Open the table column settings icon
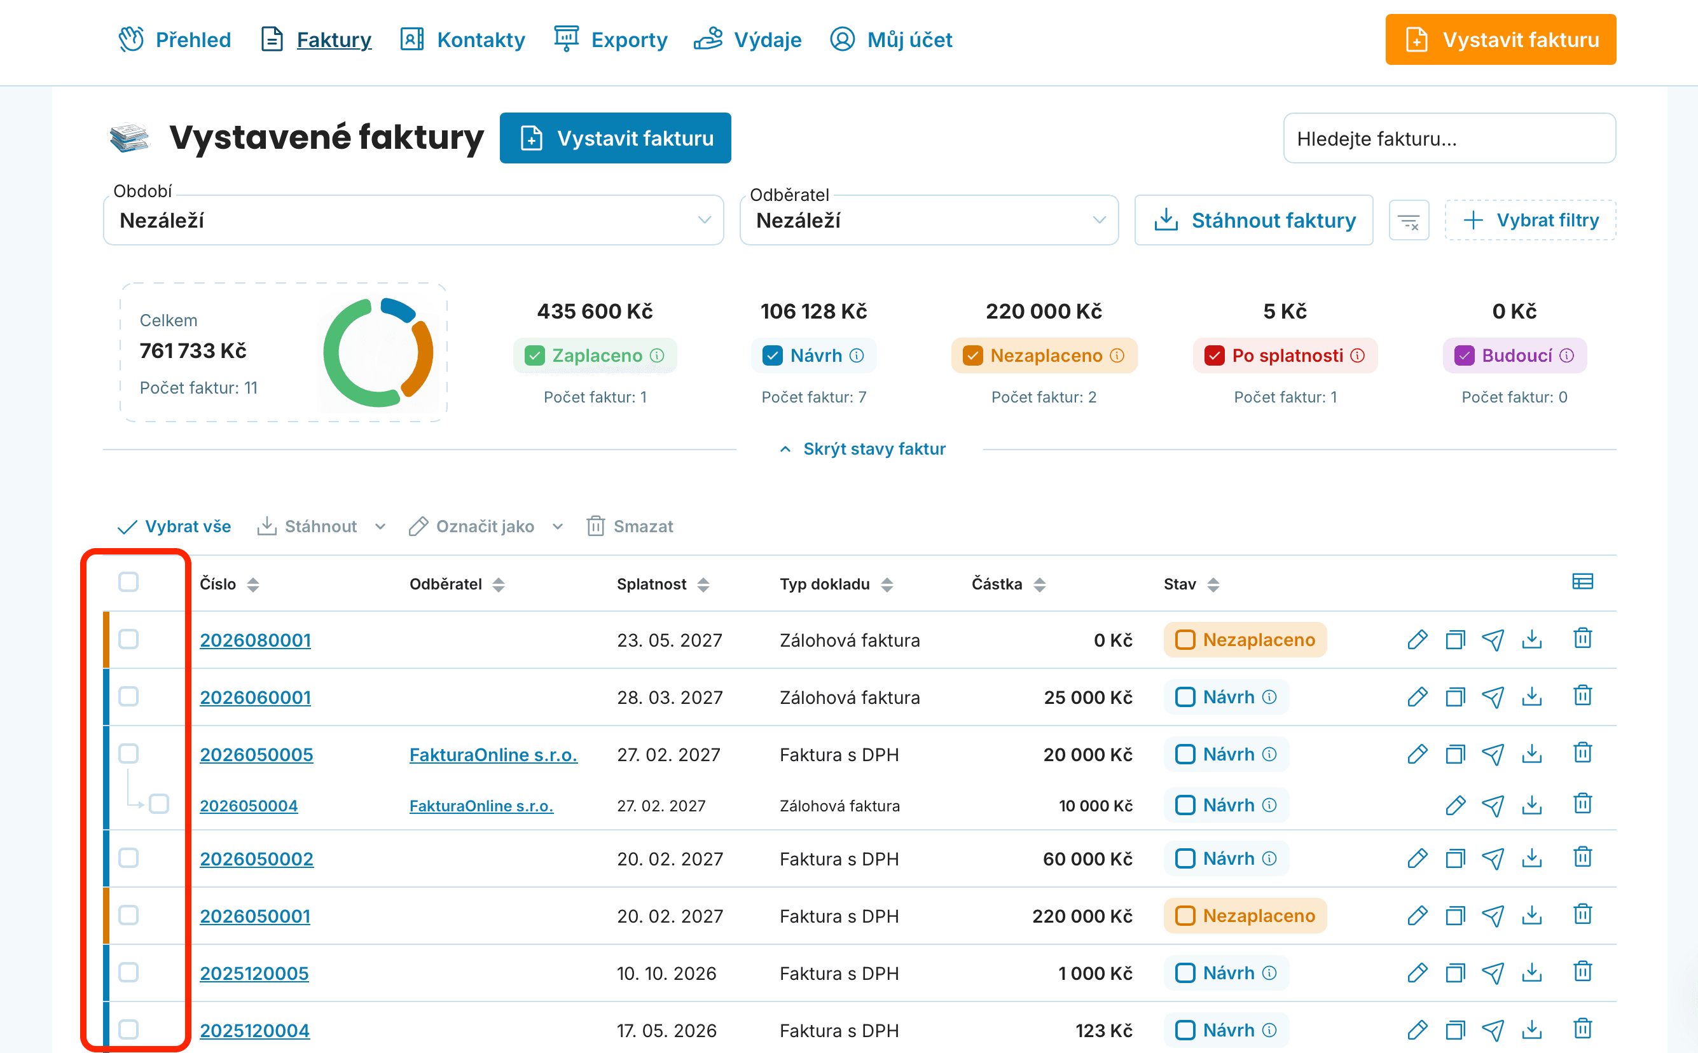Screen dimensions: 1698x1053 pyautogui.click(x=1582, y=582)
